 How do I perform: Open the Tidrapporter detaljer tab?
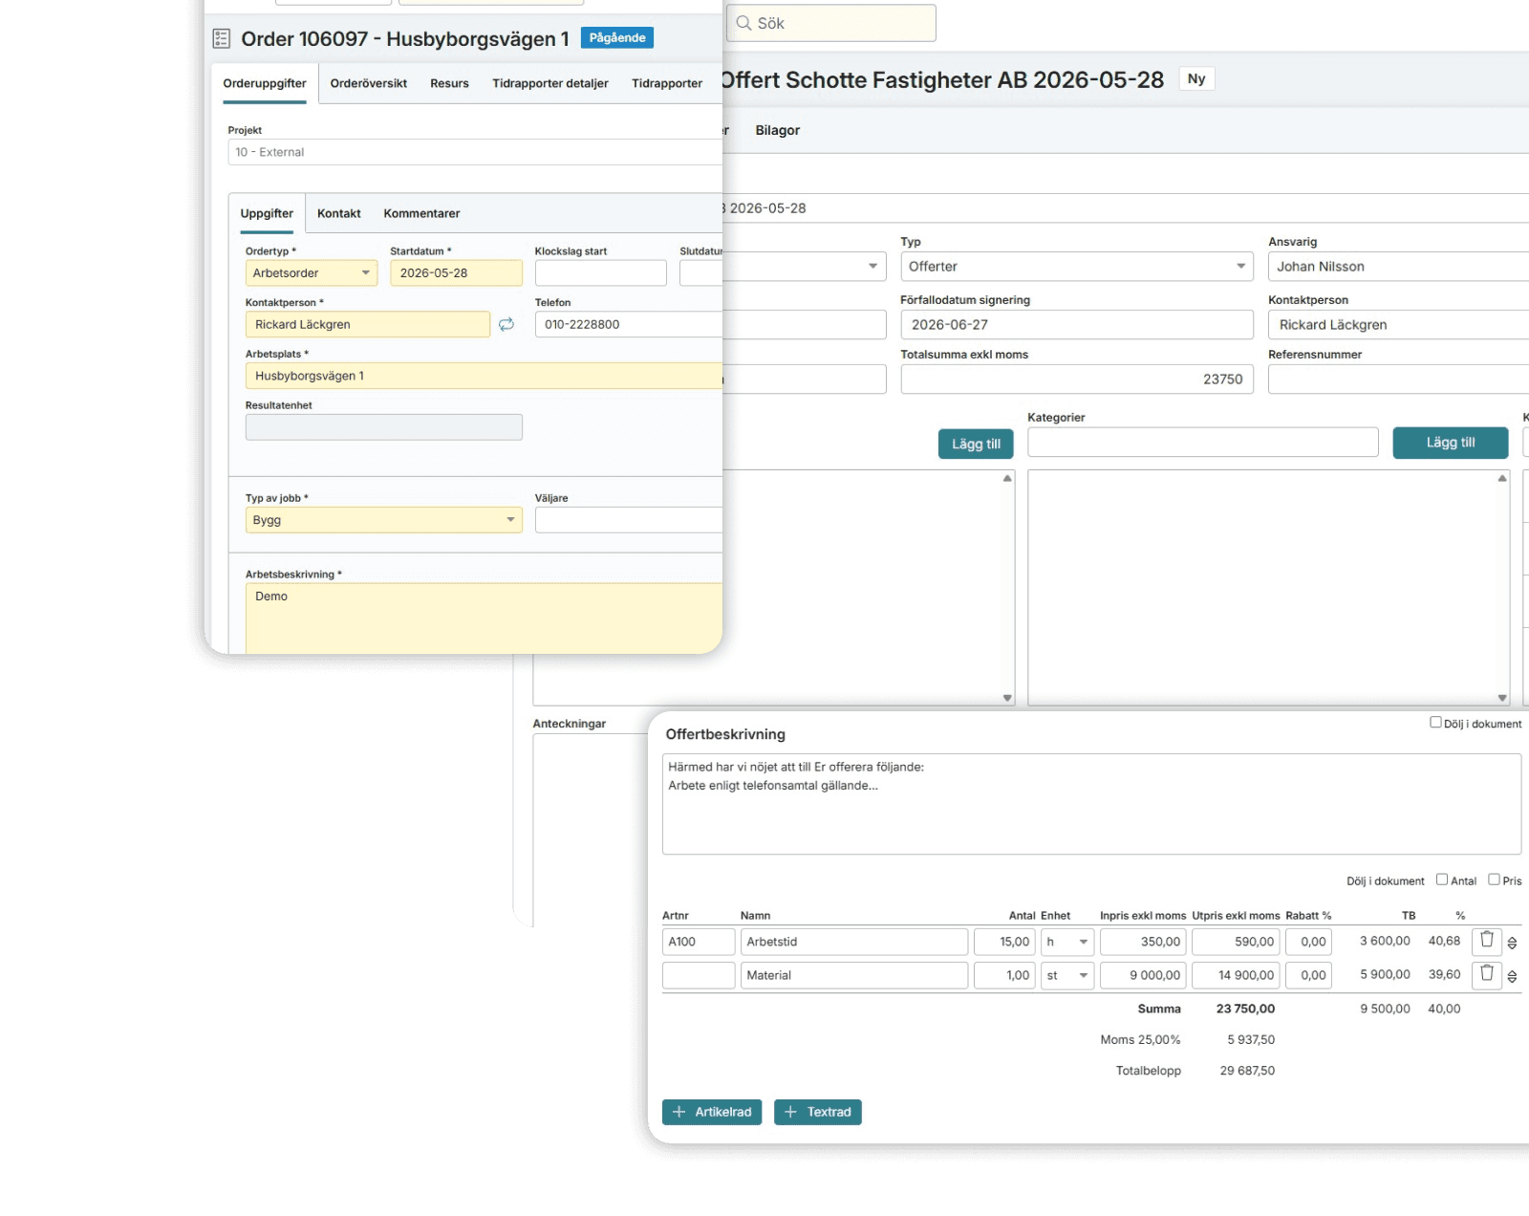(550, 84)
